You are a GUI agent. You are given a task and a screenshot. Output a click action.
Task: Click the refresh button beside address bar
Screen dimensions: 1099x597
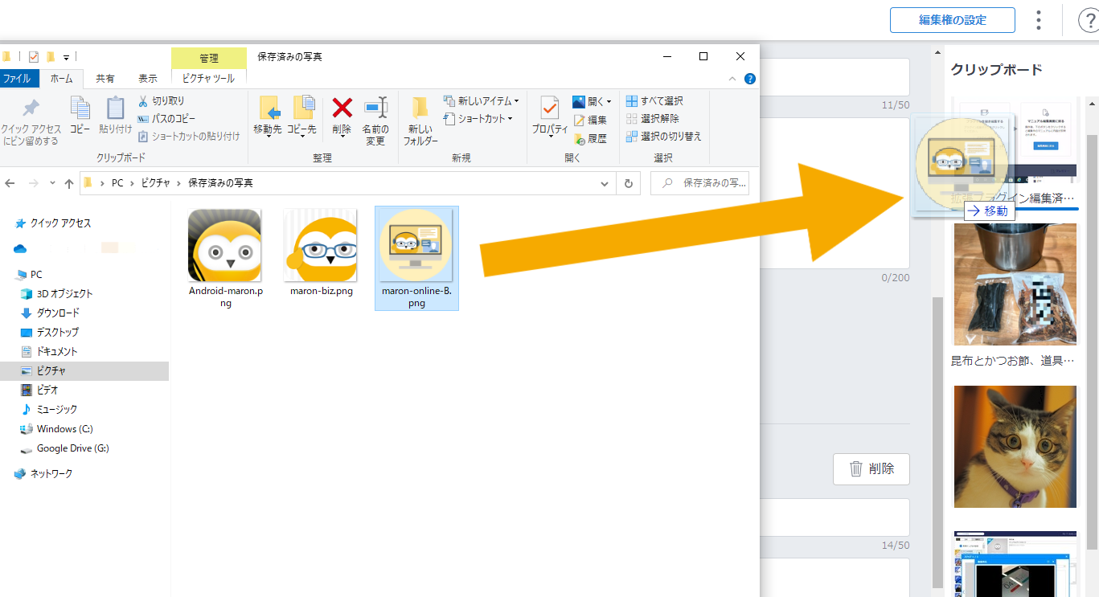pyautogui.click(x=629, y=183)
